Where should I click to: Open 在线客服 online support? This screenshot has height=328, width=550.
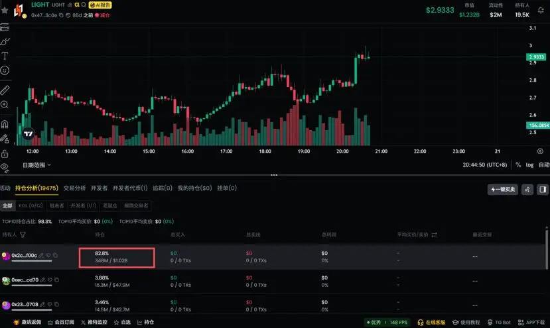pyautogui.click(x=431, y=323)
